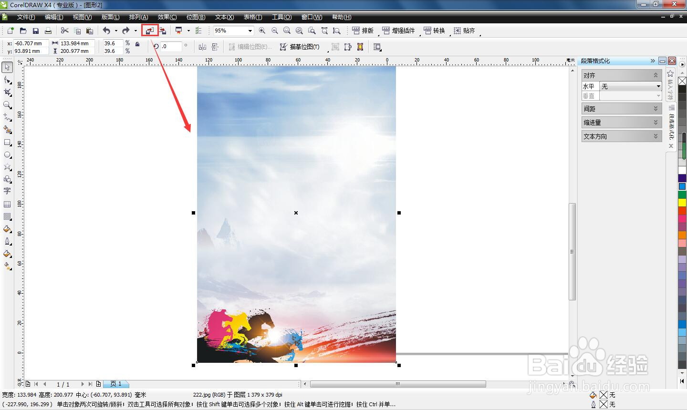The image size is (687, 410).
Task: Select the Basic Shapes tool
Action: tap(7, 179)
